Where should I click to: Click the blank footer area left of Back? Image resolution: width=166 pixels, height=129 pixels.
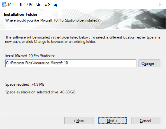click(32, 121)
